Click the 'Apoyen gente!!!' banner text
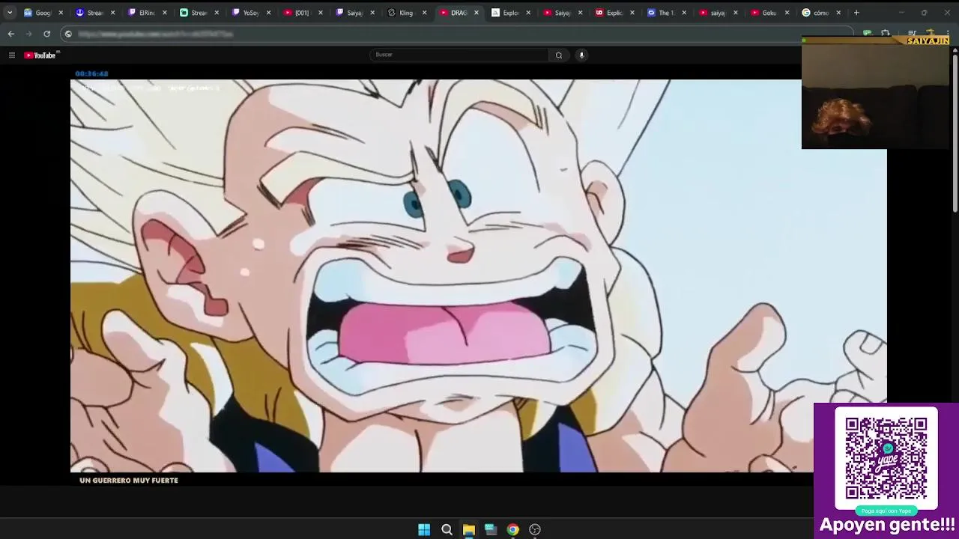 [887, 525]
